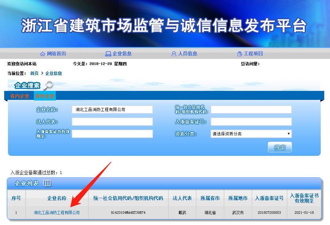Image resolution: width=330 pixels, height=225 pixels.
Task: Click the 序号 column header
Action: pos(16,198)
